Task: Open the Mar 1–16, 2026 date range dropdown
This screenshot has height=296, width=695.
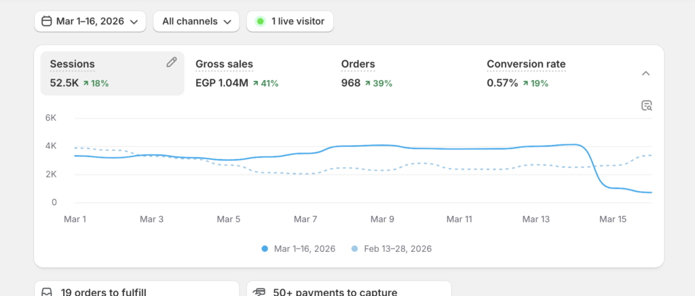Action: (90, 21)
